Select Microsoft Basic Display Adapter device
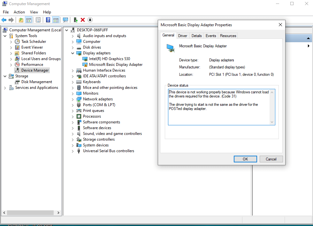The width and height of the screenshot is (313, 226). pyautogui.click(x=116, y=65)
